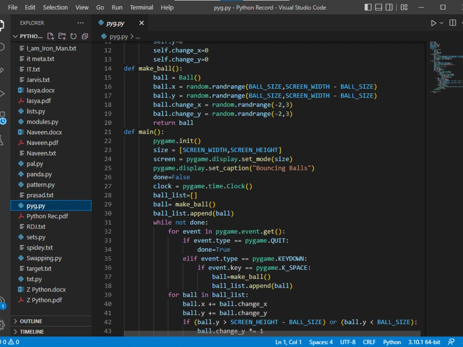The height and width of the screenshot is (347, 463).
Task: Click UTF-8 encoding in status bar
Action: click(x=348, y=342)
